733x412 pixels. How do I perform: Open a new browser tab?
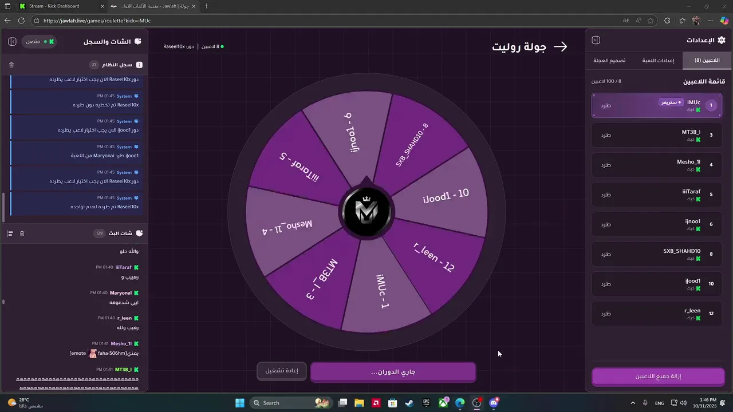pos(206,6)
